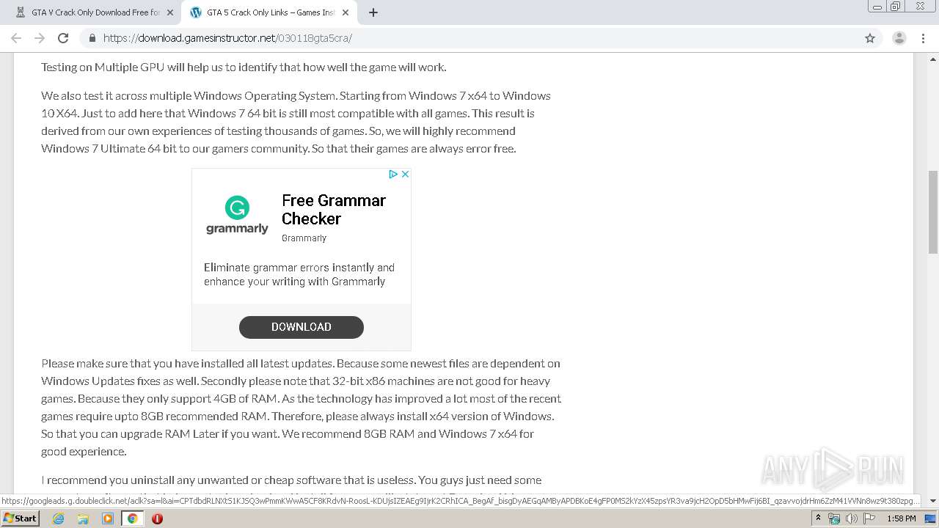
Task: Reload the current page
Action: click(63, 38)
